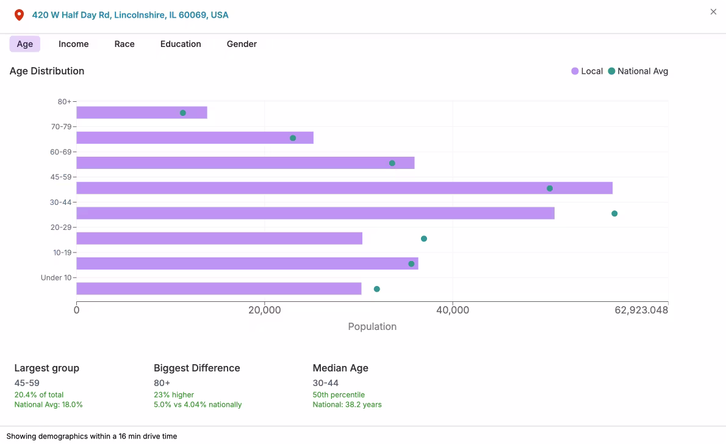Toggle the Local series in the legend
The height and width of the screenshot is (444, 726).
click(588, 71)
